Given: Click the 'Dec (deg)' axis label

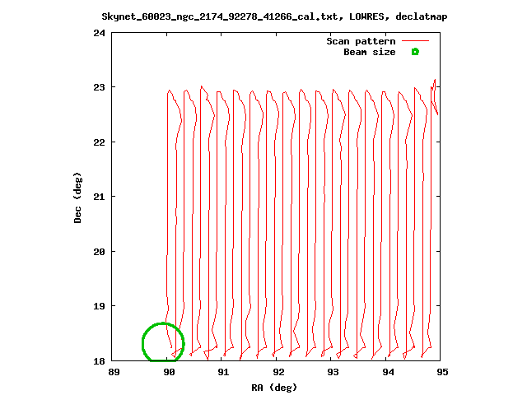Looking at the screenshot, I should coord(77,197).
